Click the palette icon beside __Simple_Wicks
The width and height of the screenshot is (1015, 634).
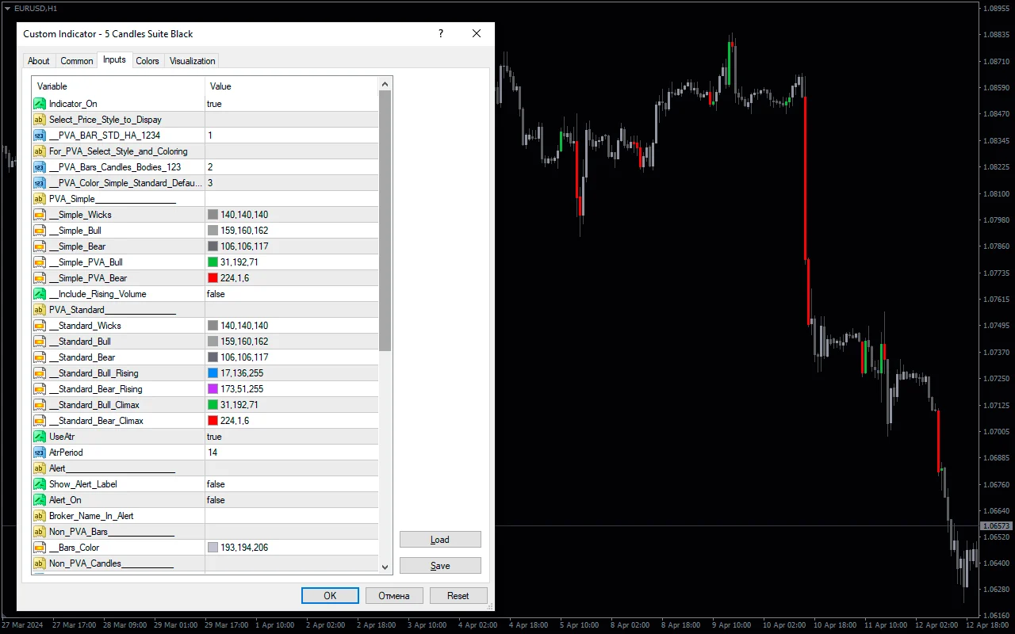pyautogui.click(x=40, y=214)
